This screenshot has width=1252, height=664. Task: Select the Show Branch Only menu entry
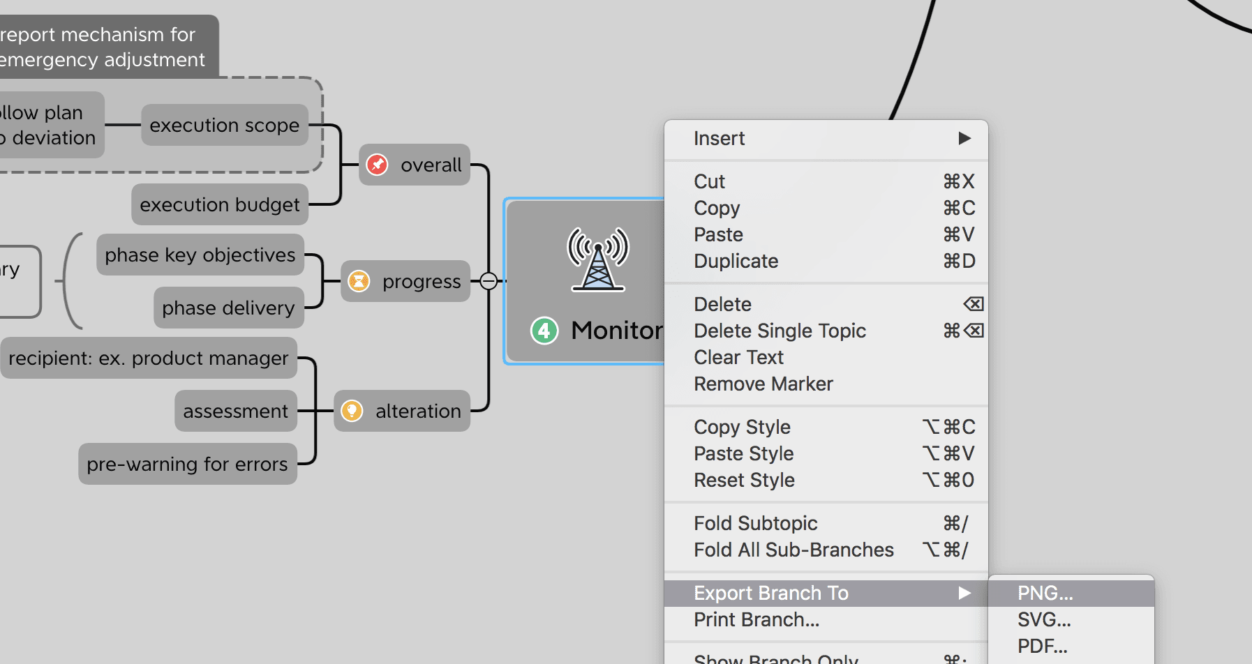point(826,657)
